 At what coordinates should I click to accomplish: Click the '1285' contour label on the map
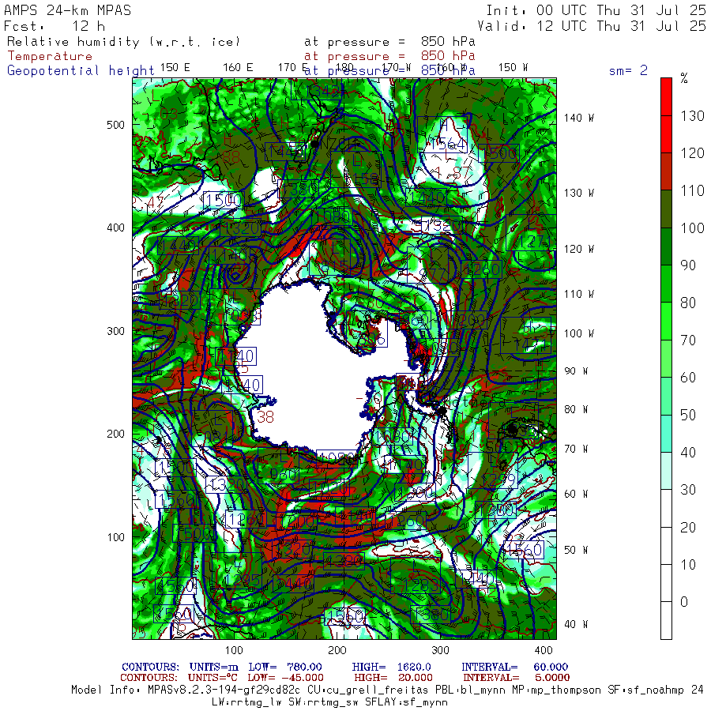point(243,580)
